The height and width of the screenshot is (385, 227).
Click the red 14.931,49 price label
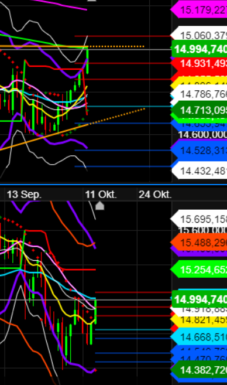199,64
